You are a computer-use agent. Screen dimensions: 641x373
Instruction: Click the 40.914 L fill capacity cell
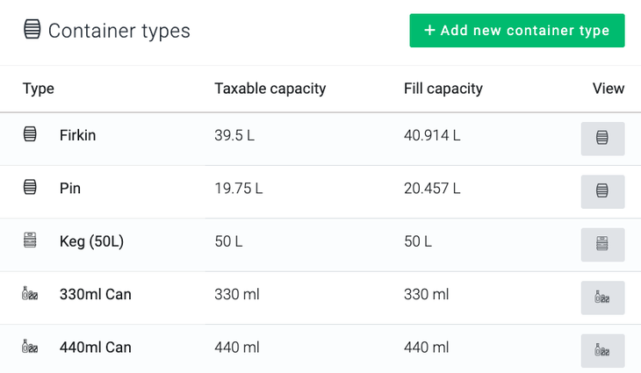pos(432,136)
